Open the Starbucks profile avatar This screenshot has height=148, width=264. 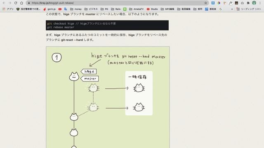(254, 3)
